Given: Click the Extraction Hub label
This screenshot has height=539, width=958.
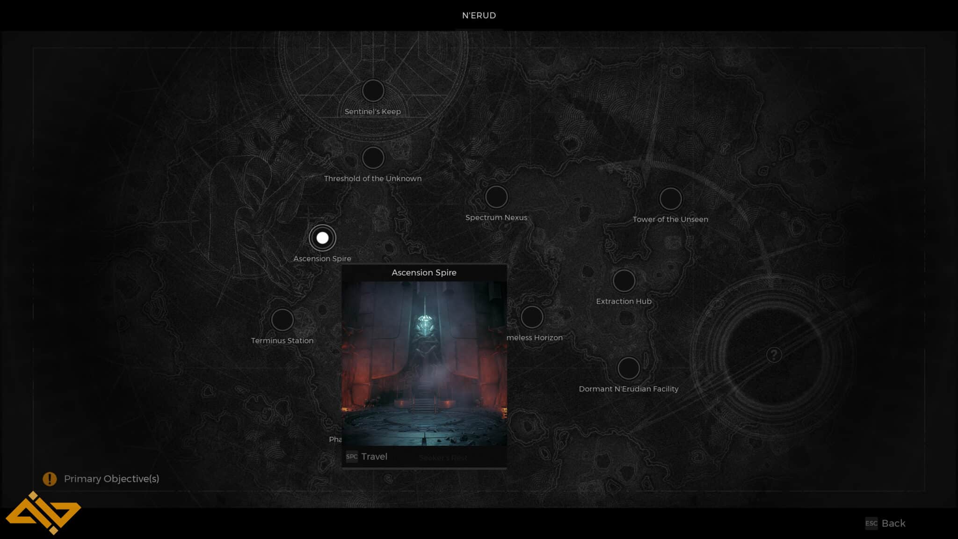Looking at the screenshot, I should tap(624, 301).
